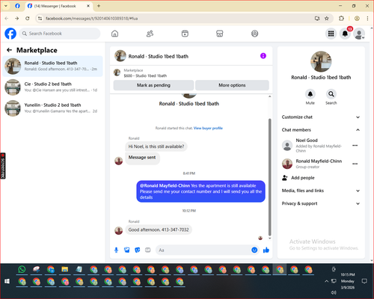The height and width of the screenshot is (299, 374).
Task: Open a new browser tab
Action: click(x=99, y=6)
